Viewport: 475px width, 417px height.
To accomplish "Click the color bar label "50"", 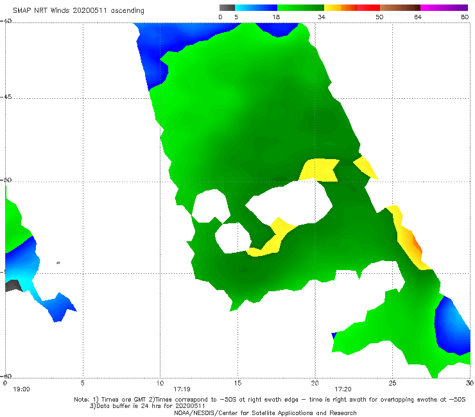I will click(379, 17).
